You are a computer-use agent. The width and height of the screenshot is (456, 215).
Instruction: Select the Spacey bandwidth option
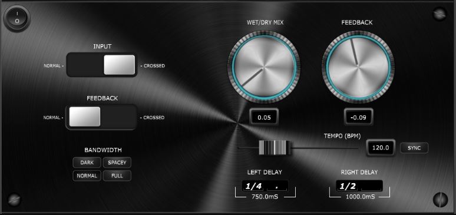117,163
